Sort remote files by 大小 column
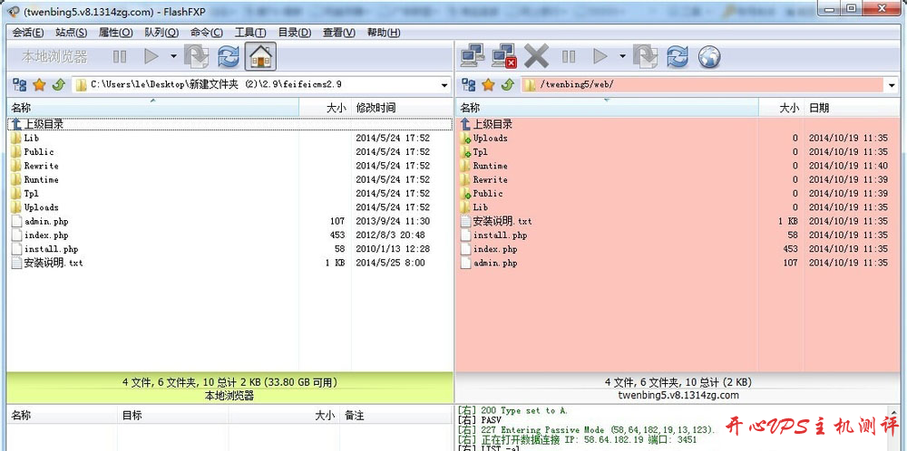The height and width of the screenshot is (451, 907). coord(781,108)
